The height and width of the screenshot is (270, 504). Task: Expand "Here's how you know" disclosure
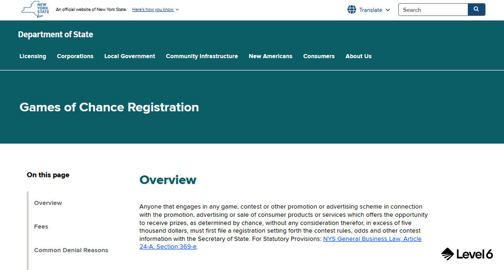(155, 10)
